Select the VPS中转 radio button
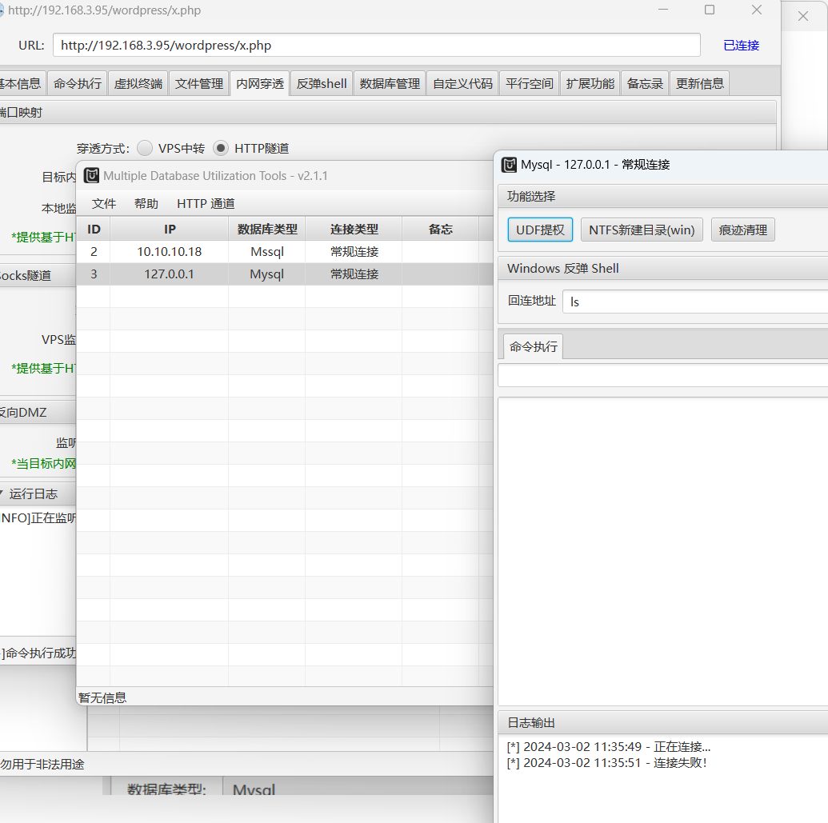Viewport: 828px width, 823px height. pyautogui.click(x=145, y=148)
